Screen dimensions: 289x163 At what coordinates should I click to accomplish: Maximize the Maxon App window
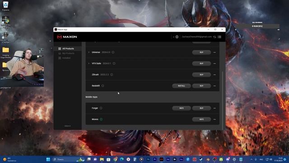(215, 29)
